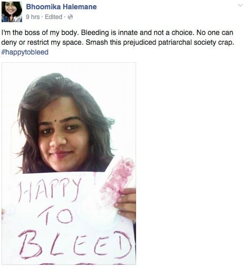Open the attached photo in the viewer
This screenshot has width=248, height=270.
[x=69, y=164]
